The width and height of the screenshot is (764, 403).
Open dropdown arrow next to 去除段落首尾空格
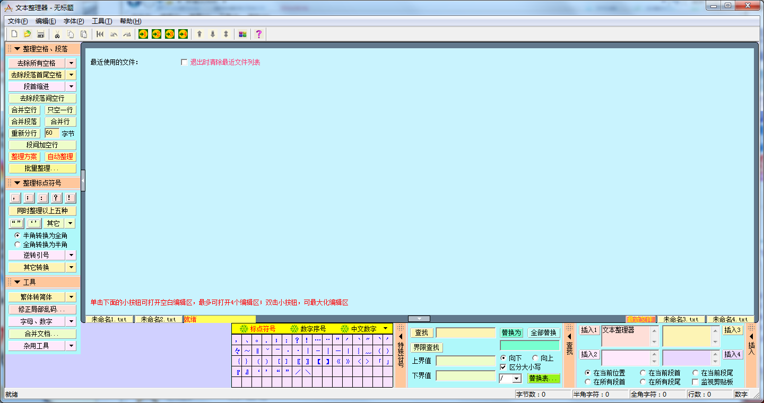[71, 75]
